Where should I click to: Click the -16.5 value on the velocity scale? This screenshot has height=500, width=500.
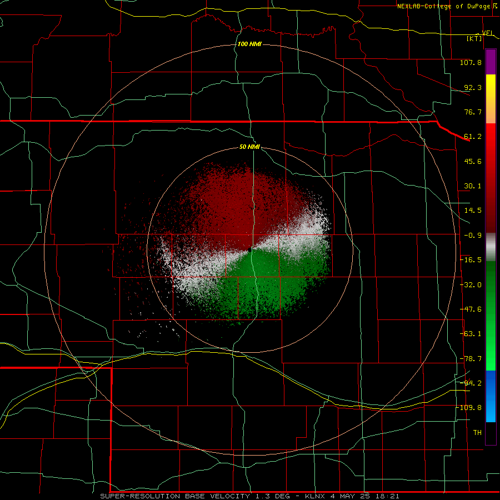[471, 260]
